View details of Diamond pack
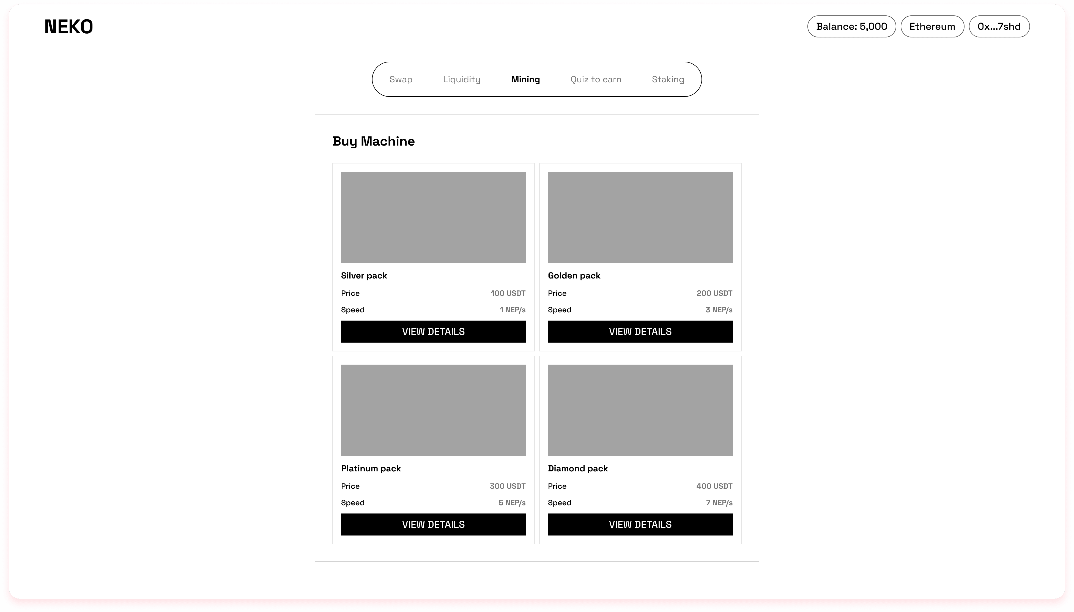 pyautogui.click(x=640, y=524)
